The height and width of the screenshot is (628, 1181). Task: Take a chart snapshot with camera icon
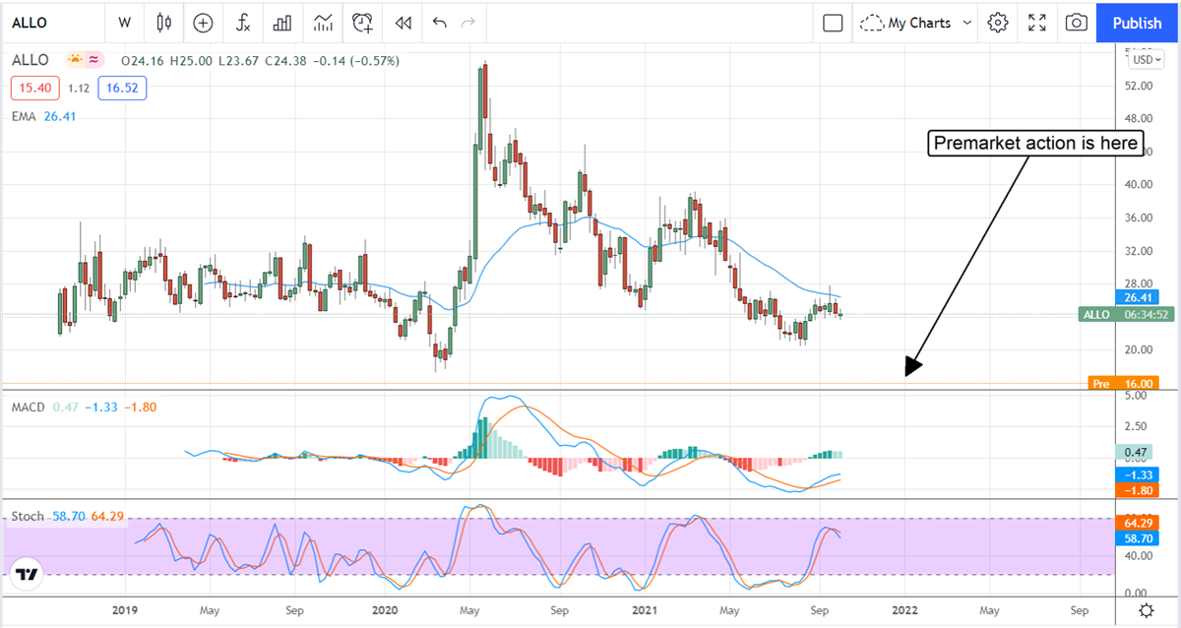coord(1077,22)
